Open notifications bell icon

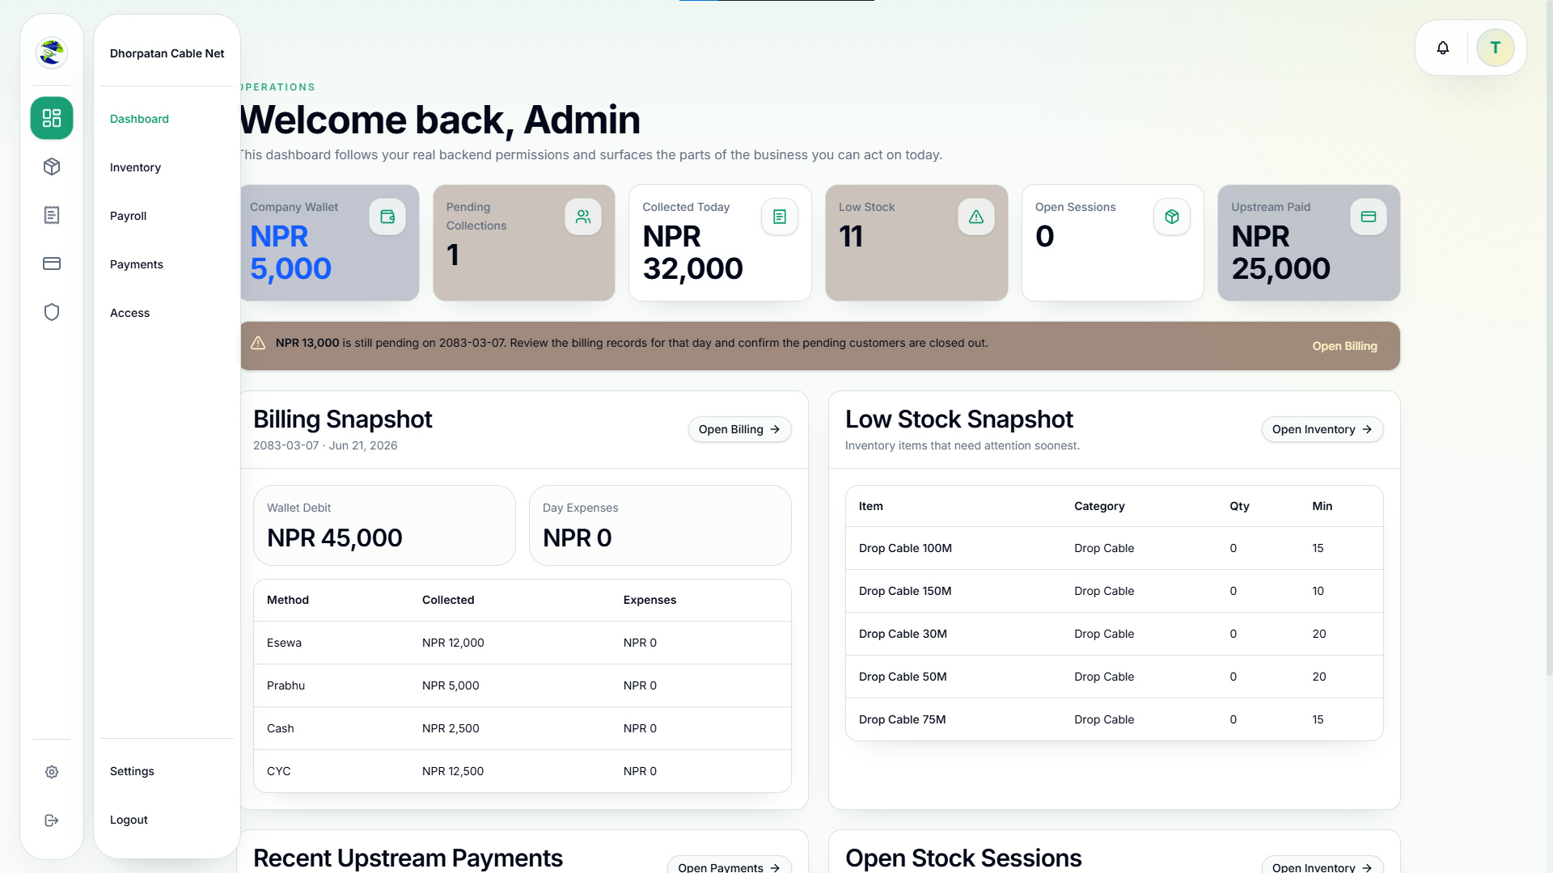coord(1443,48)
